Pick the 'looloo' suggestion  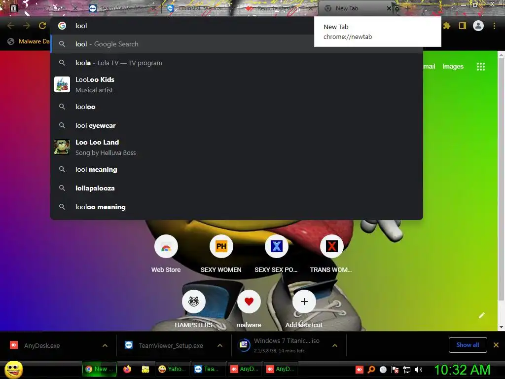pos(237,107)
